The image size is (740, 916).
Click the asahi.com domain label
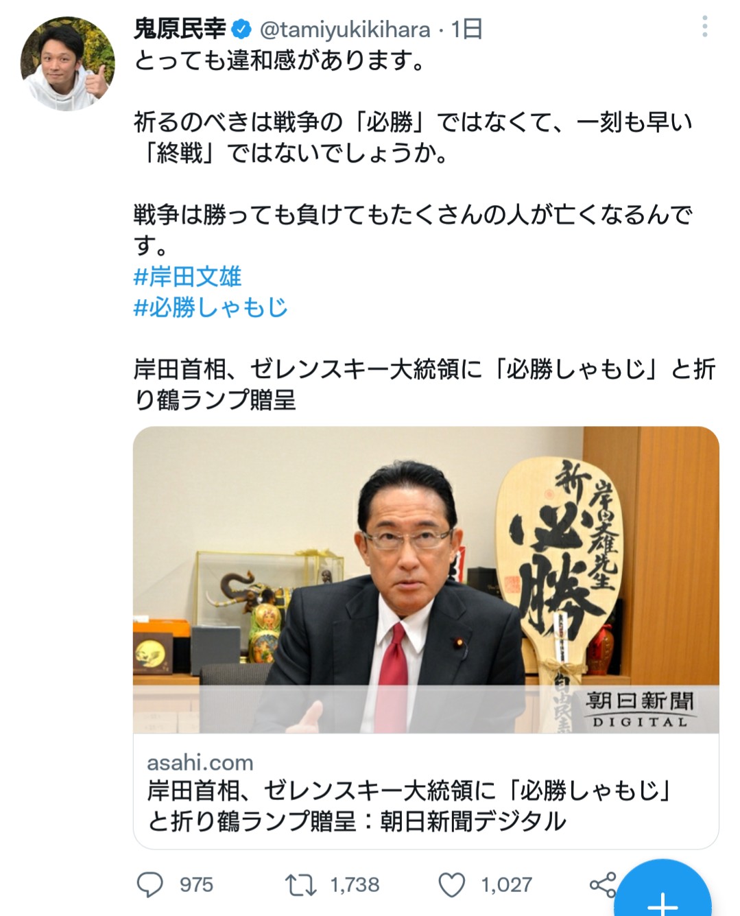(200, 762)
